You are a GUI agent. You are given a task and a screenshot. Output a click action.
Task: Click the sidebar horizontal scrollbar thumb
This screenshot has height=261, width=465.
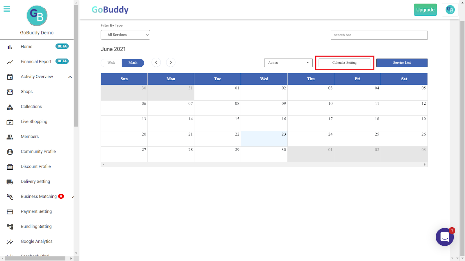pos(35,258)
